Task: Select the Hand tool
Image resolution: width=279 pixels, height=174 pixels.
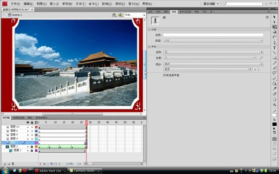Action: [274, 99]
